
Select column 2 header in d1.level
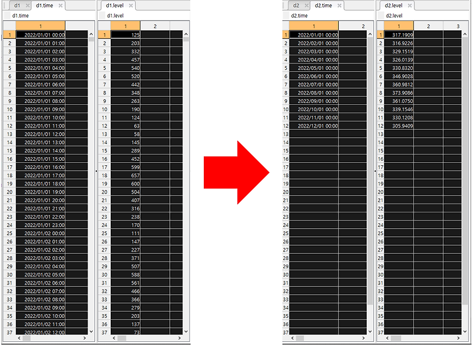(x=155, y=26)
